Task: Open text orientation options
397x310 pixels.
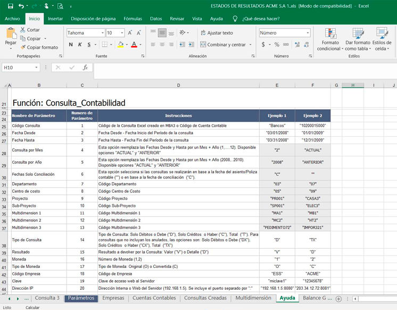Action: tap(184, 32)
